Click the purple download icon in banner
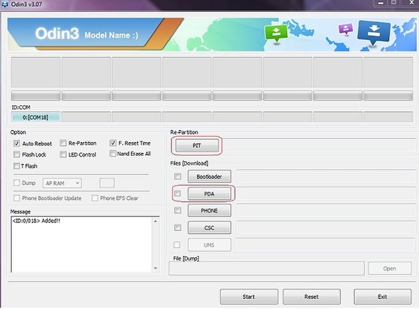419x309 pixels. tap(346, 29)
